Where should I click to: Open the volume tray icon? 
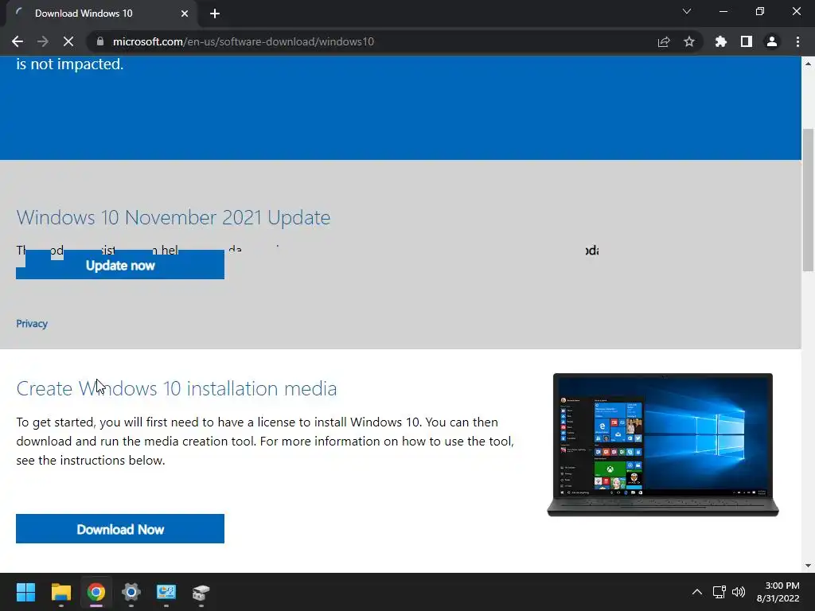click(738, 592)
